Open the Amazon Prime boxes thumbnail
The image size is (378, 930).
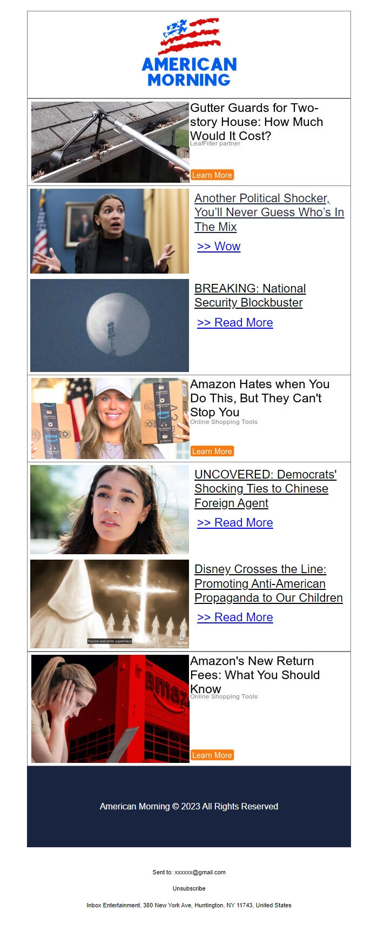click(x=110, y=418)
